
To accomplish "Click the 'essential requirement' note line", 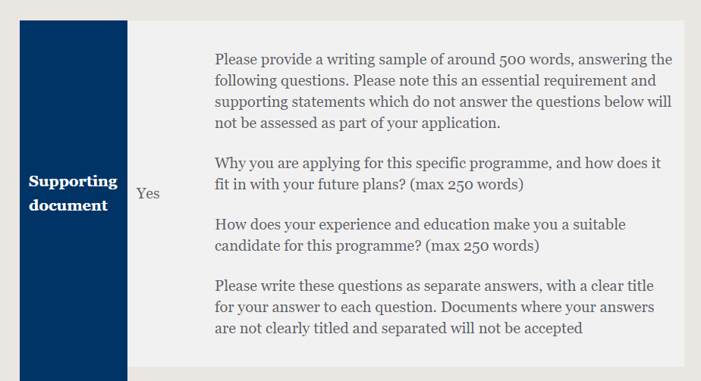I will (x=435, y=81).
